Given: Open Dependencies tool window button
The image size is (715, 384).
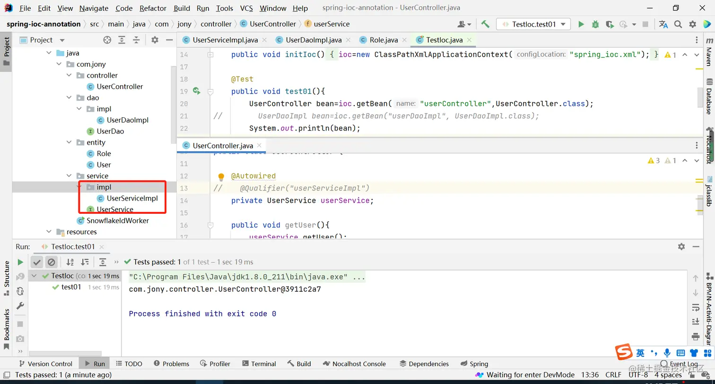Looking at the screenshot, I should 424,364.
